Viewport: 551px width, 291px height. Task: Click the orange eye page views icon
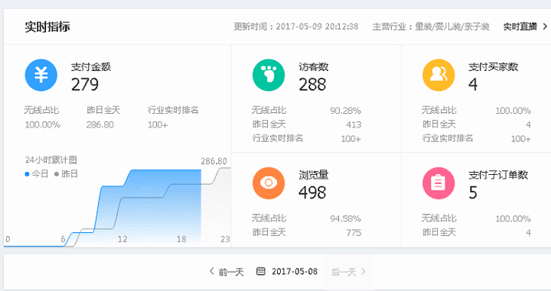[x=269, y=183]
